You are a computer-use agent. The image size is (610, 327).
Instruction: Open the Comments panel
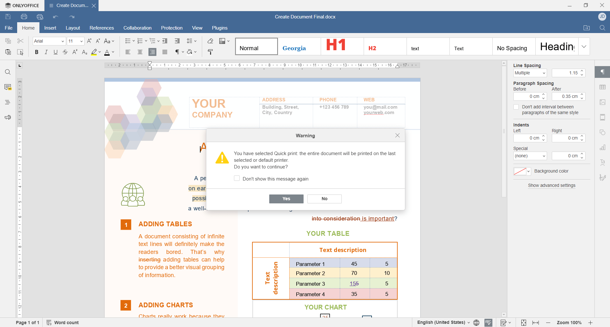tap(8, 87)
